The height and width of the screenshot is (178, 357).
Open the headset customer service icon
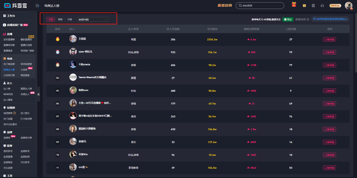322,6
